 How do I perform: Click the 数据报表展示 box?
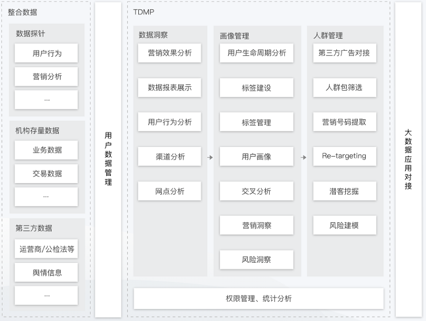[x=169, y=87]
